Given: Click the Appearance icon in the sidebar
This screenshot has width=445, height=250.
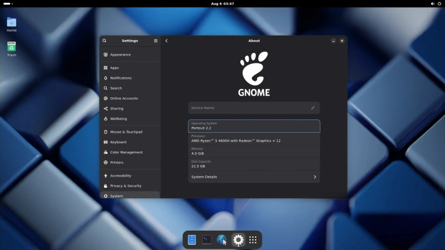Looking at the screenshot, I should point(106,54).
